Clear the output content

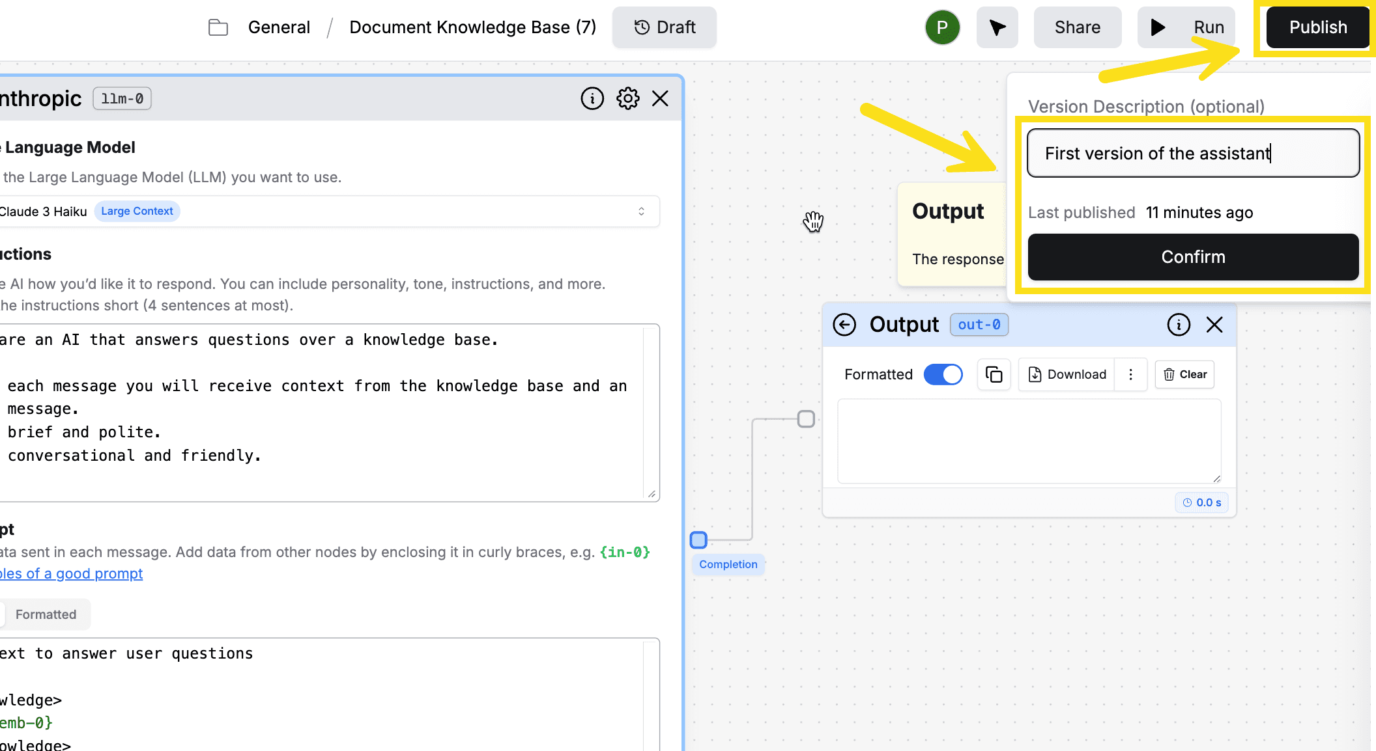pos(1185,374)
